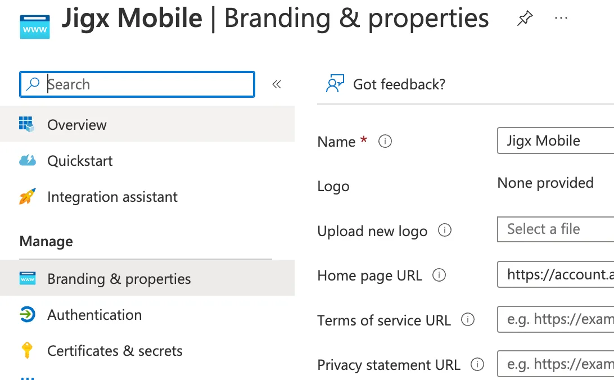The width and height of the screenshot is (614, 380).
Task: Click the Got feedback person icon
Action: click(335, 83)
